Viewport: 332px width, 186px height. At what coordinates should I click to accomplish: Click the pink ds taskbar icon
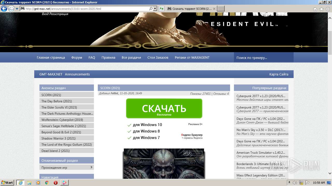point(64,182)
